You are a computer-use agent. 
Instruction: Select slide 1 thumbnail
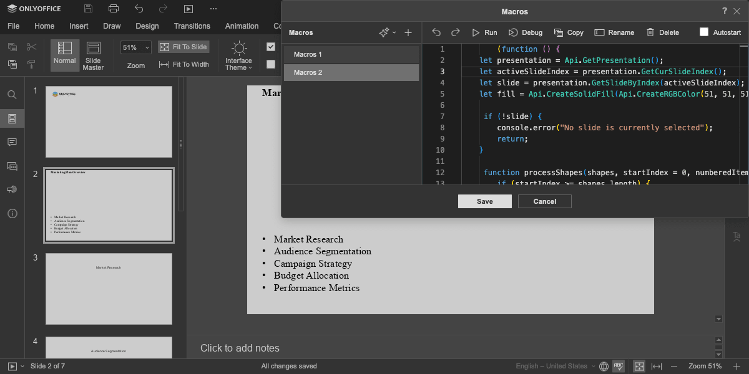(x=109, y=122)
